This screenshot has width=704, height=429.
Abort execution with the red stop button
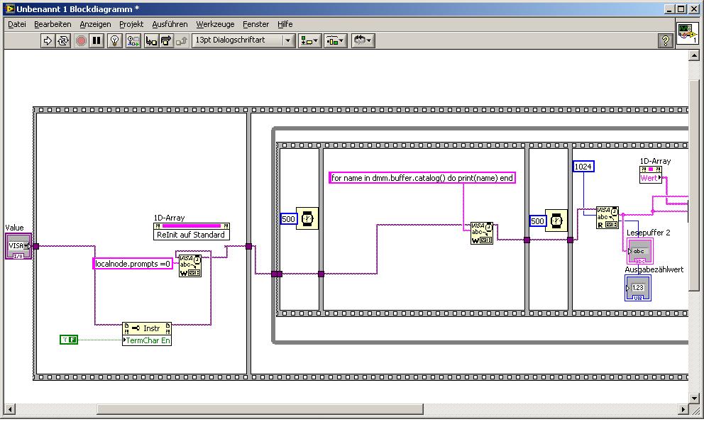(x=81, y=41)
